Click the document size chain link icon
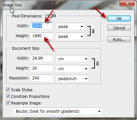 coord(97,63)
